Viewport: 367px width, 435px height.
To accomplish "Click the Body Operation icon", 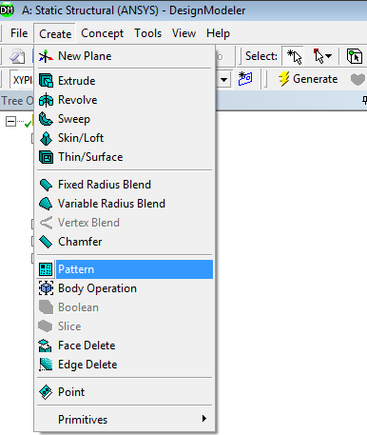I will click(46, 288).
